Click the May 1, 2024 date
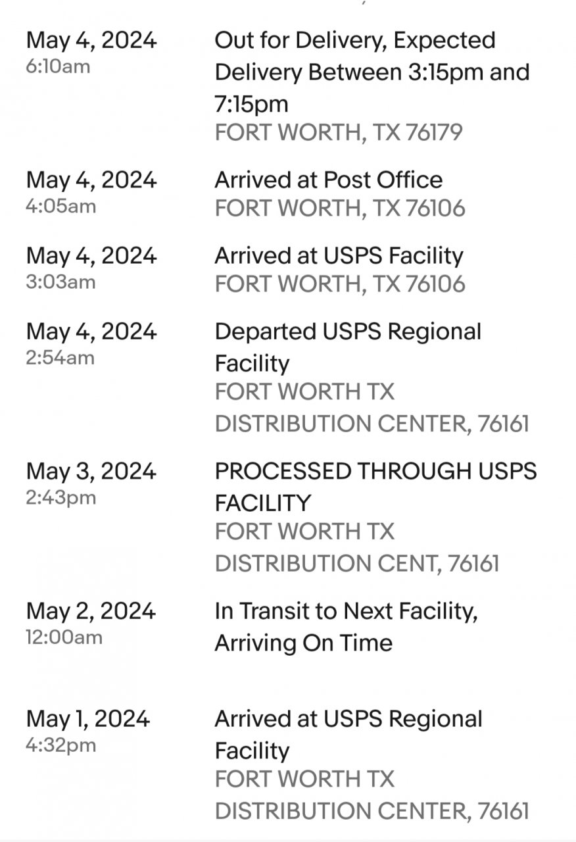 point(88,718)
